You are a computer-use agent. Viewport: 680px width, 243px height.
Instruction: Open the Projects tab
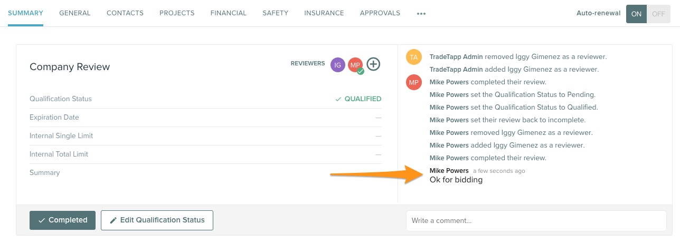[x=177, y=13]
